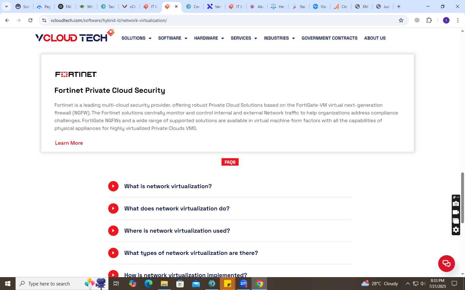Viewport: 465px width, 290px height.
Task: Click 'Fortinet Private Cloud Security' heading
Action: (x=110, y=91)
